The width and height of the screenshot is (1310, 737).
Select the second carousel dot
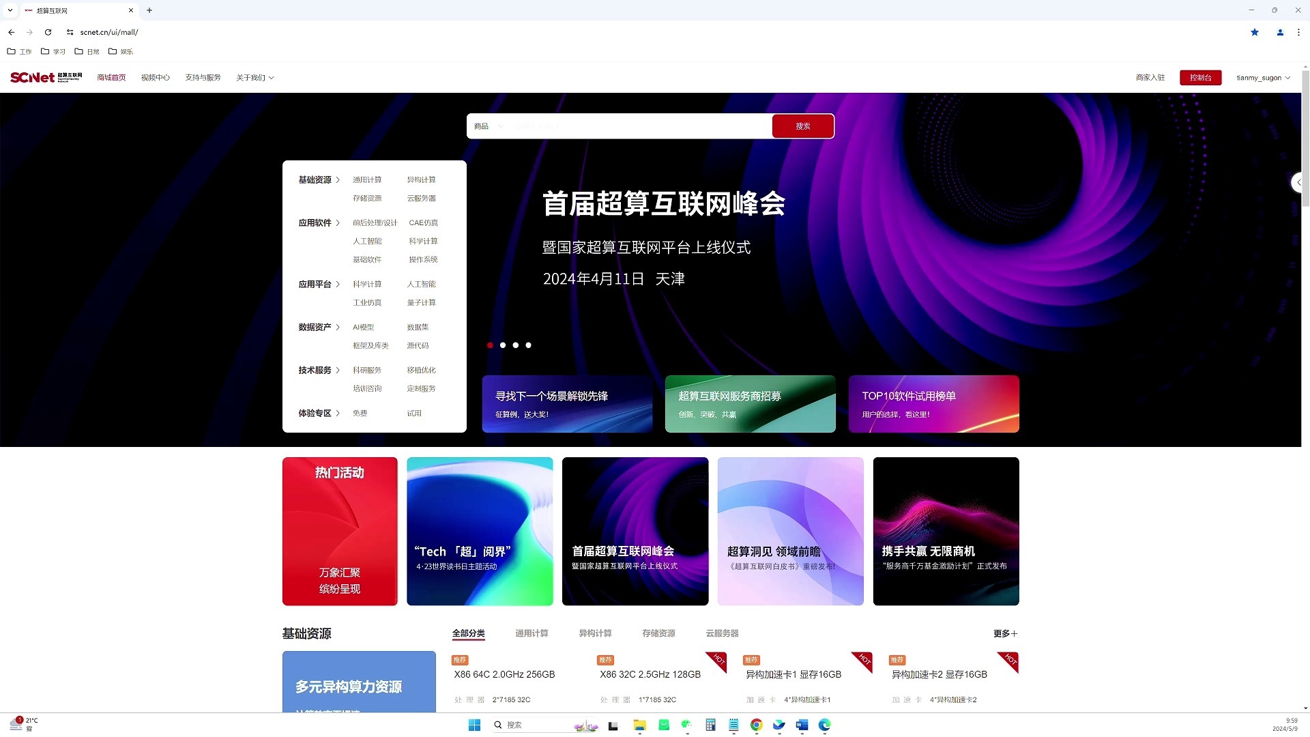click(503, 345)
